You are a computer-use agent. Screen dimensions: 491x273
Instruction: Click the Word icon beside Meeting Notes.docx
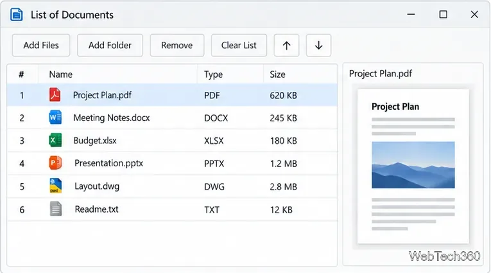pyautogui.click(x=55, y=118)
